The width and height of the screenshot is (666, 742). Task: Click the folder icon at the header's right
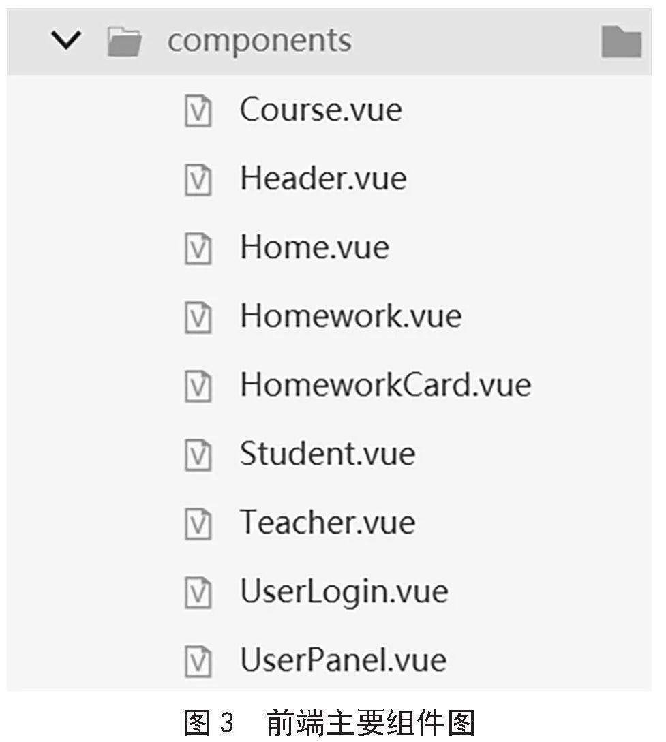click(622, 42)
